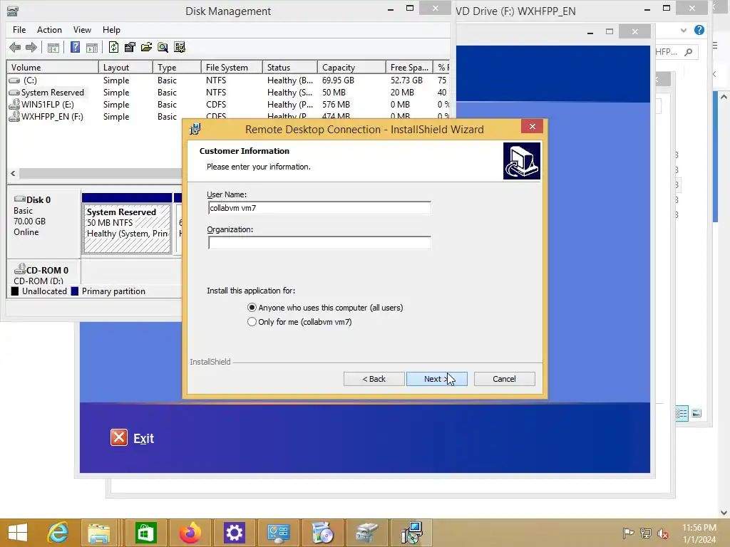Open Help from the Disk Management toolbar

[75, 47]
